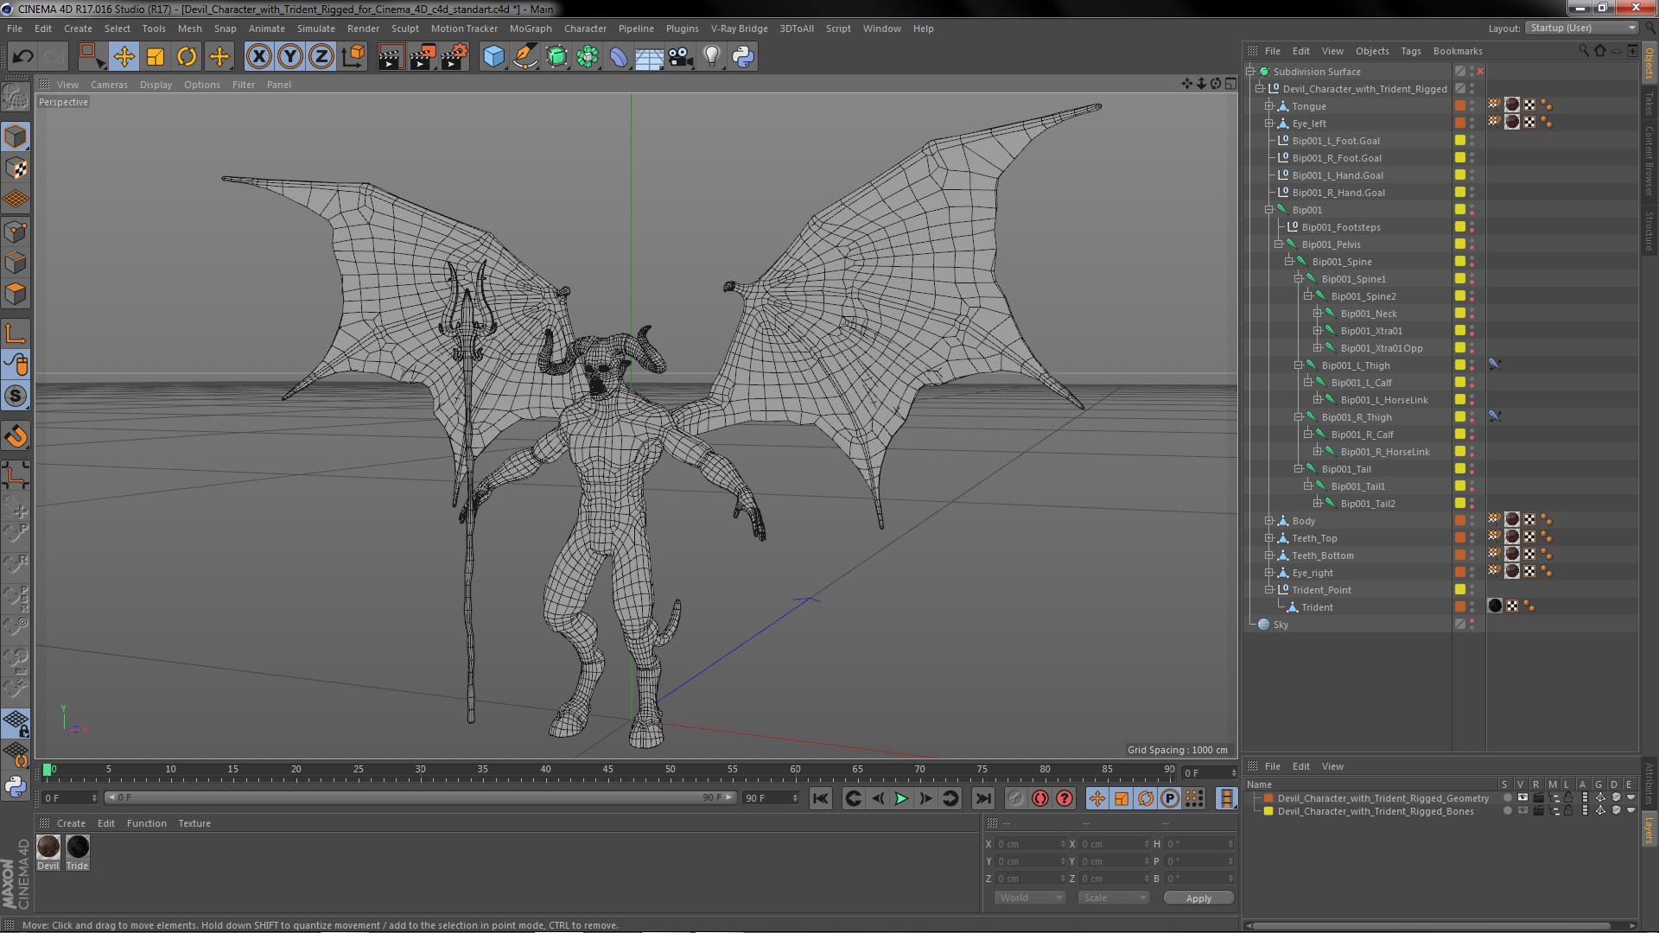Select the Scale tool icon
This screenshot has height=933, width=1659.
click(x=156, y=57)
